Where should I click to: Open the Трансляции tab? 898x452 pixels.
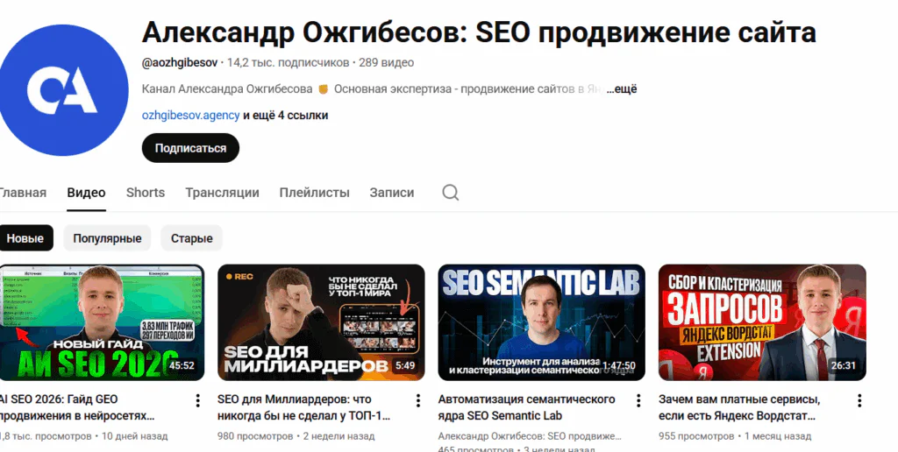tap(222, 193)
